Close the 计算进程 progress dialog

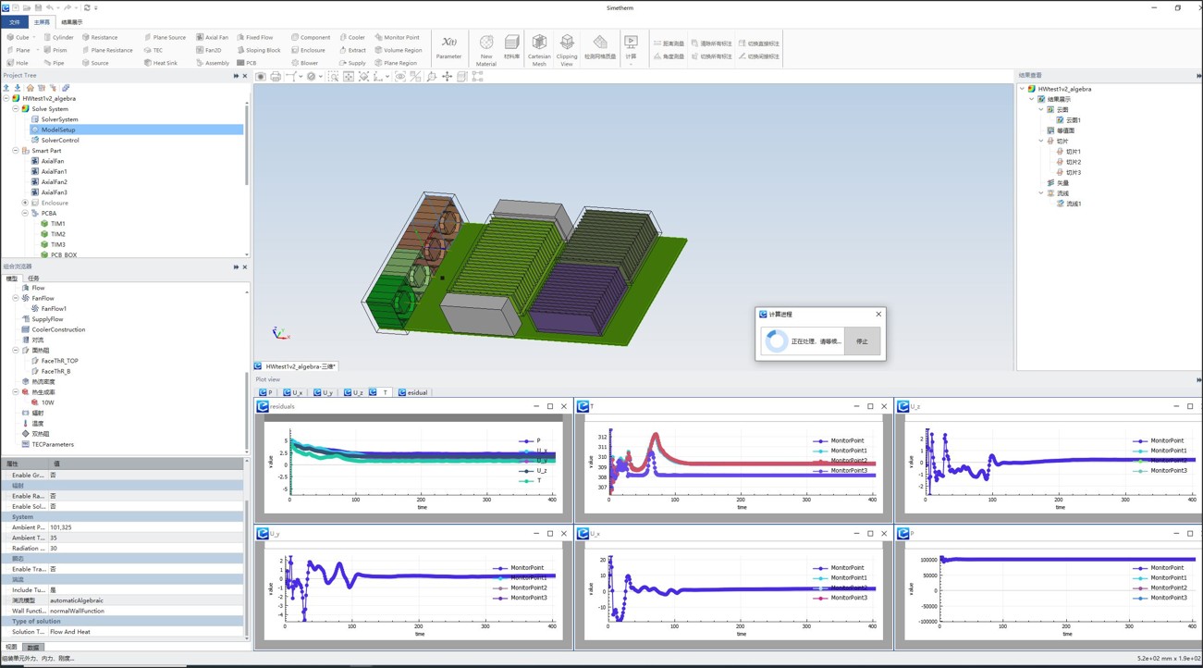(878, 315)
